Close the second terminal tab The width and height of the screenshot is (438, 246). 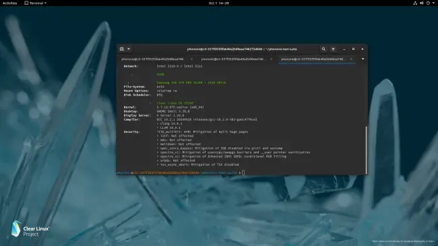click(x=272, y=59)
